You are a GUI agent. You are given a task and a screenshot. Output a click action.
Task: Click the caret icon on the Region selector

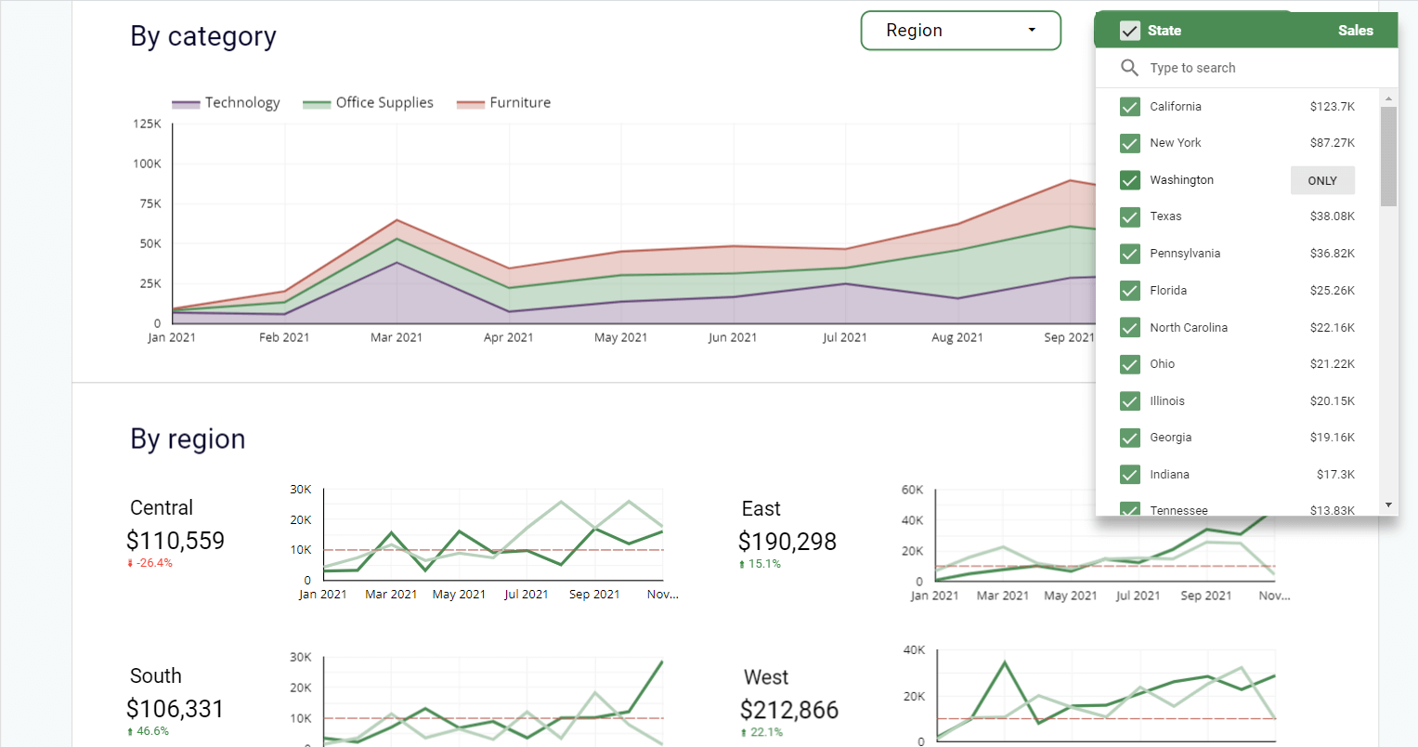[1031, 30]
